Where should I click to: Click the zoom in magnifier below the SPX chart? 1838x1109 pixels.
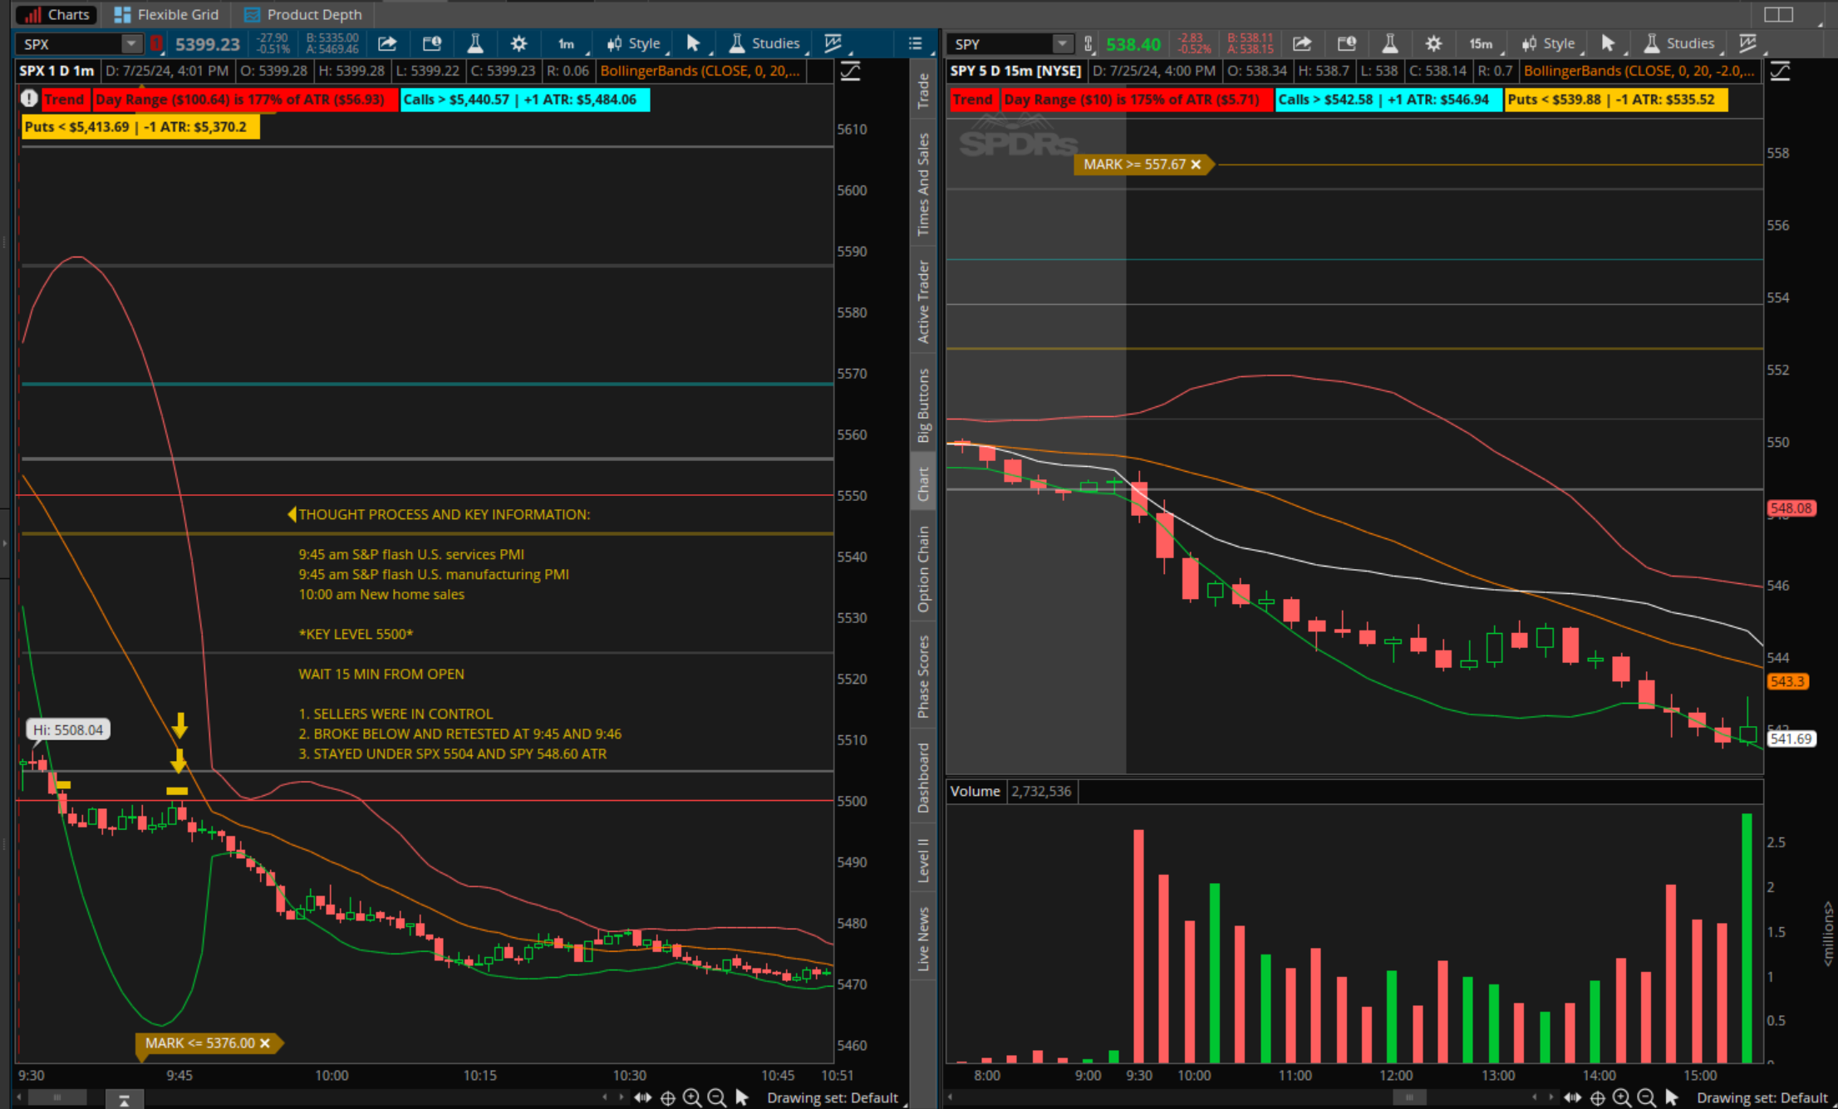(691, 1097)
